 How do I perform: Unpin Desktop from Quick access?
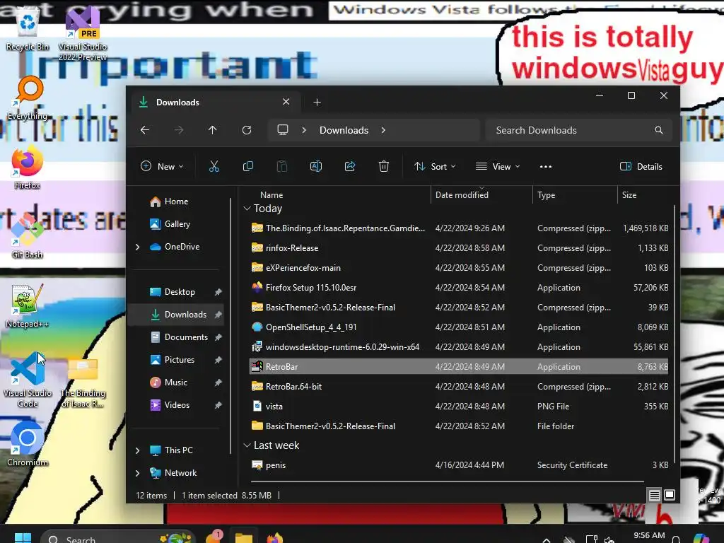218,292
